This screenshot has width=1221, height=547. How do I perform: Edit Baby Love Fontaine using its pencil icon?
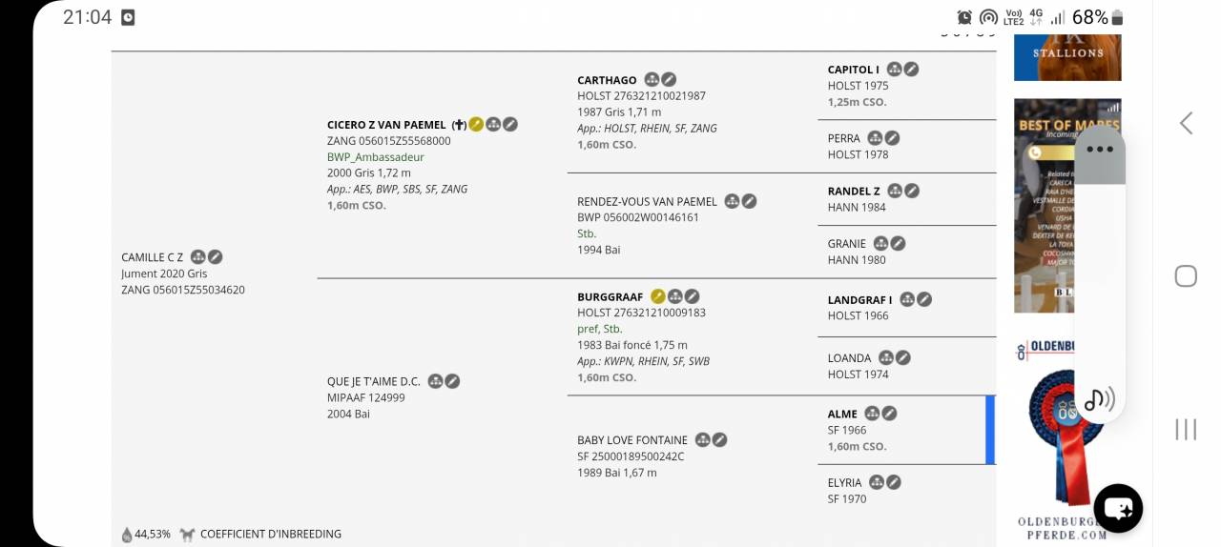[720, 440]
